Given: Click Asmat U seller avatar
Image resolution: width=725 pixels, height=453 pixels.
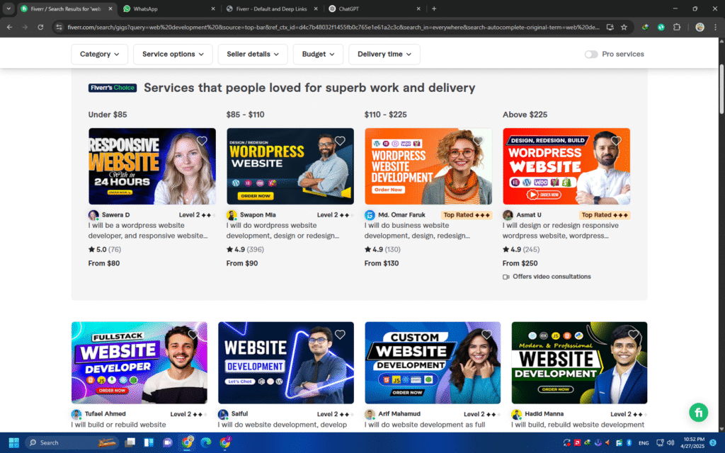Looking at the screenshot, I should coord(508,215).
